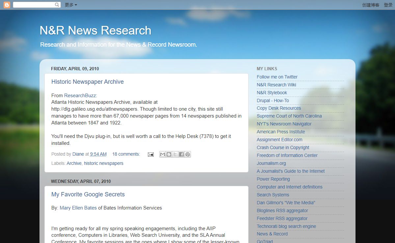Screen dimensions: 395x243
Task: Click the WEDNESDAY, APRIL 07, 2010 date header
Action: click(x=81, y=181)
